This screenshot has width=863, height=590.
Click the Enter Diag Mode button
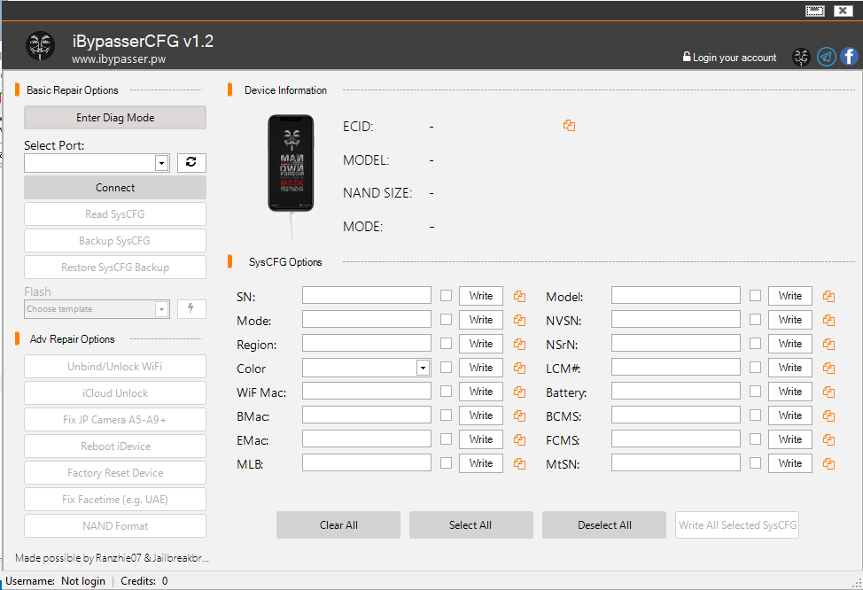click(x=114, y=117)
